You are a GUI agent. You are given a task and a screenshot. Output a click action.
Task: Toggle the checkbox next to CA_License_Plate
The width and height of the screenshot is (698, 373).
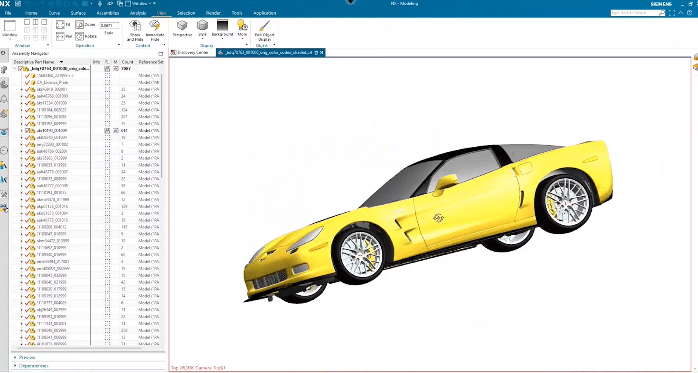tap(28, 82)
